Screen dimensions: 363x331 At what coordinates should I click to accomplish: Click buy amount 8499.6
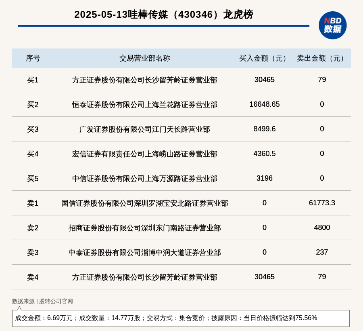(x=264, y=129)
